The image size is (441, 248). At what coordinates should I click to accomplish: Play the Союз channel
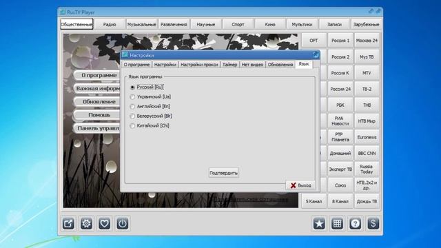coord(340,185)
